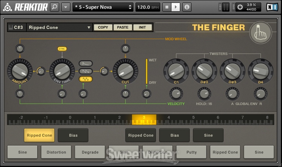Click the Global Env A attack knob
This screenshot has height=167, width=282.
(x=232, y=94)
